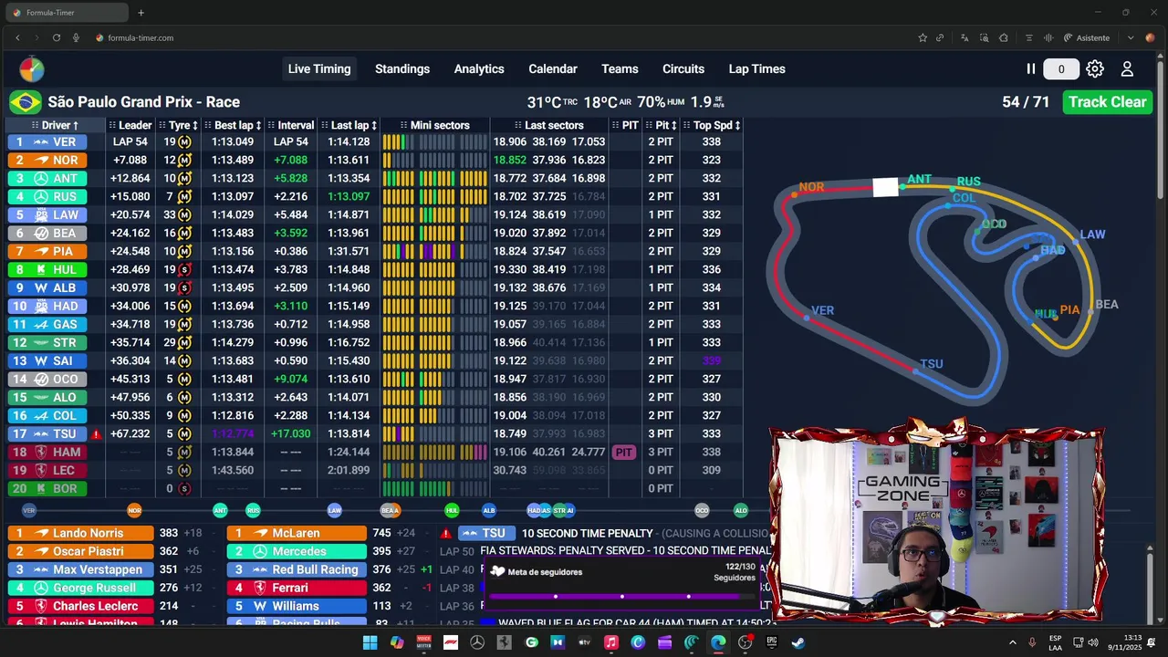Select the HAM driver row tag

tap(48, 452)
